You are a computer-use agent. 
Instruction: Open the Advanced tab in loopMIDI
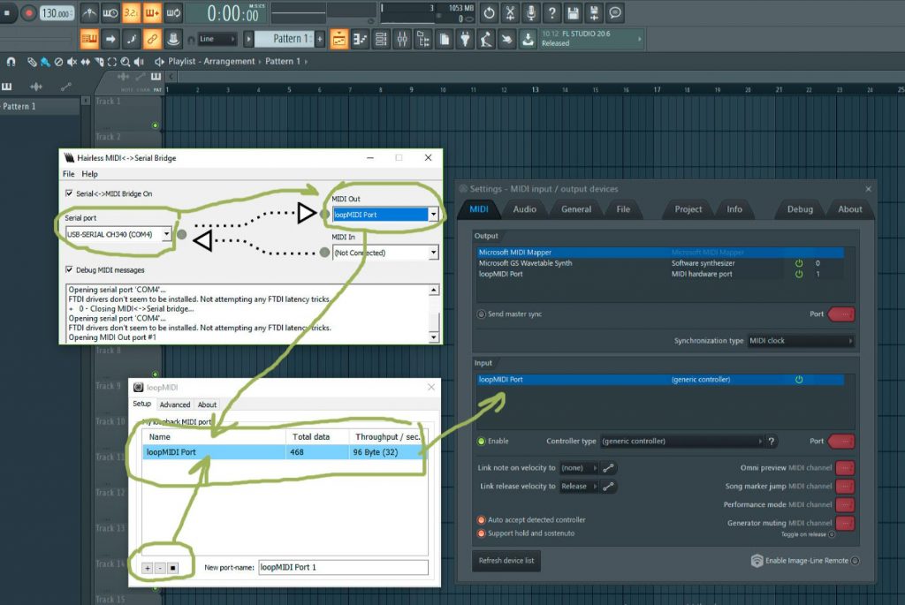(174, 405)
